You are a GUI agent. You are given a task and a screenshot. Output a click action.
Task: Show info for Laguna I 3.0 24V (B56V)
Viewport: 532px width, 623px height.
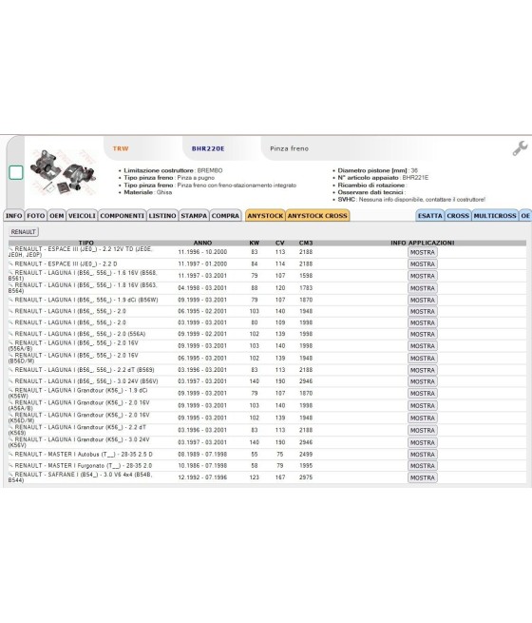(x=423, y=381)
